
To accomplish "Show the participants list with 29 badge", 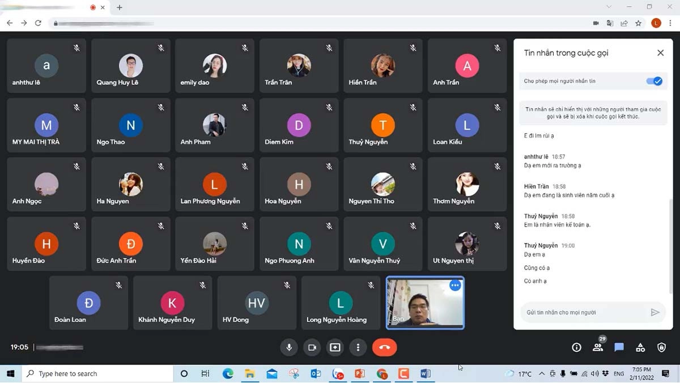I will click(x=598, y=347).
